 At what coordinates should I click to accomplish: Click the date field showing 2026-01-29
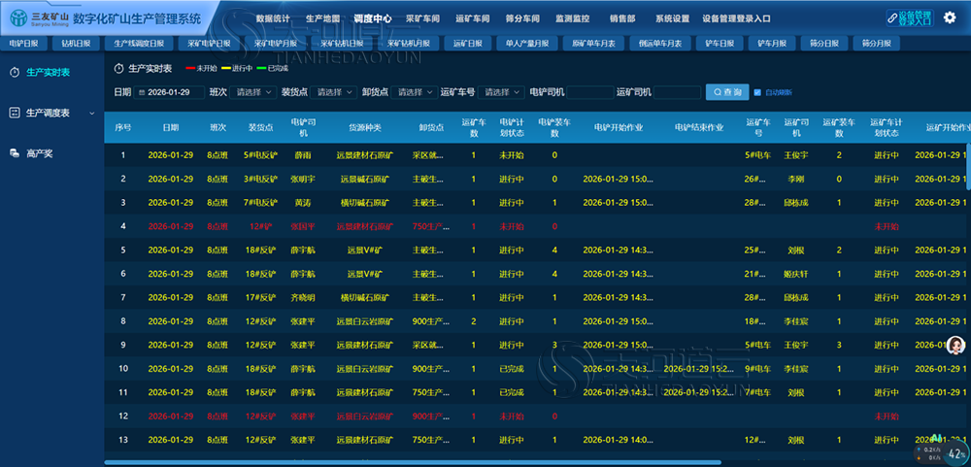(x=169, y=92)
